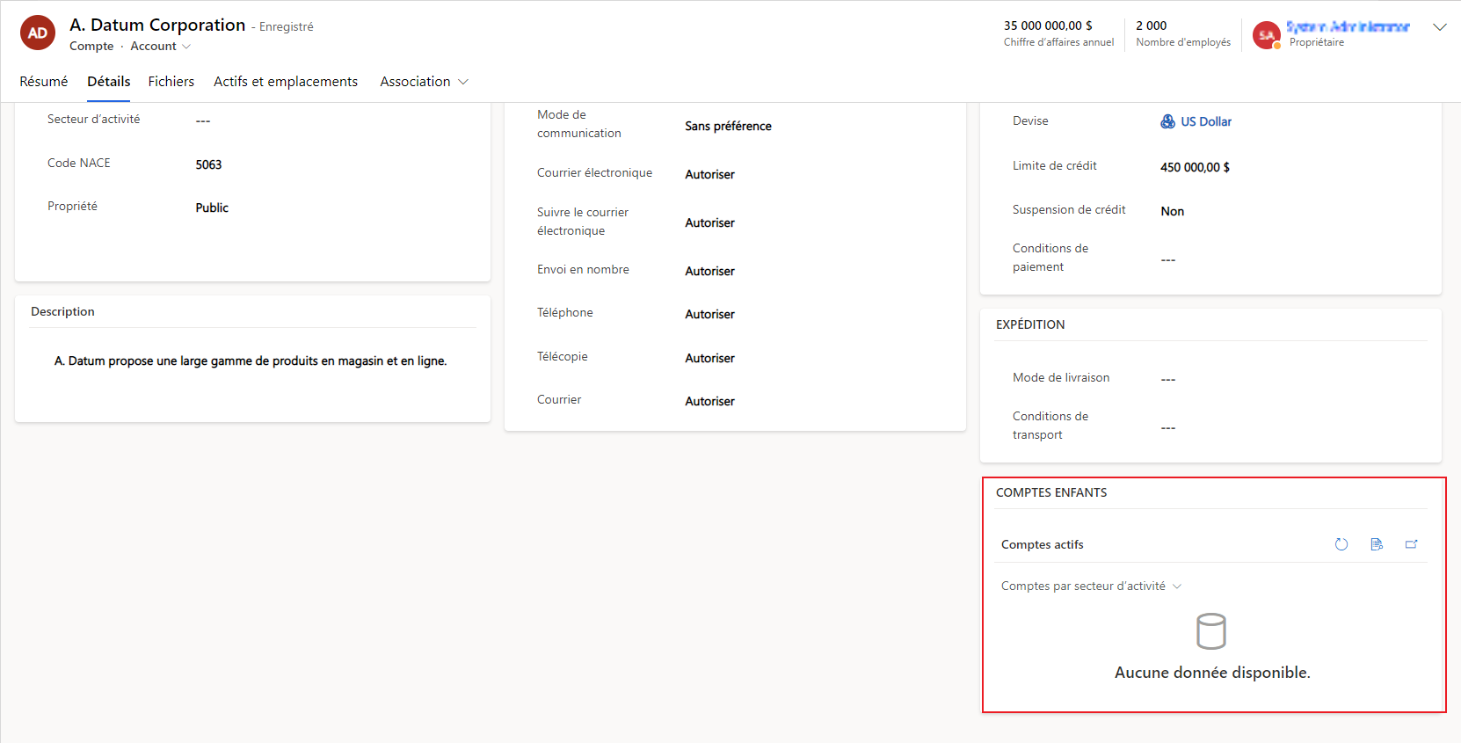The width and height of the screenshot is (1461, 743).
Task: Edit the Secteur d'activité empty field
Action: 203,120
